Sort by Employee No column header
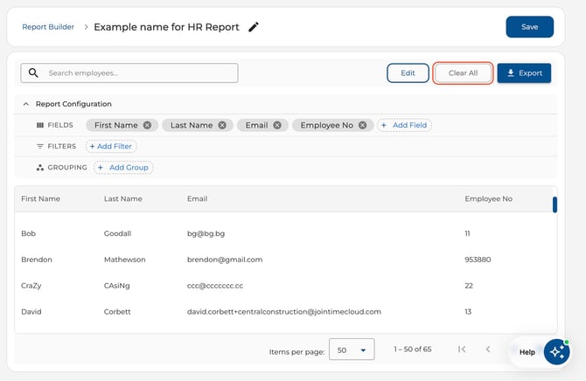The width and height of the screenshot is (586, 381). (x=488, y=198)
